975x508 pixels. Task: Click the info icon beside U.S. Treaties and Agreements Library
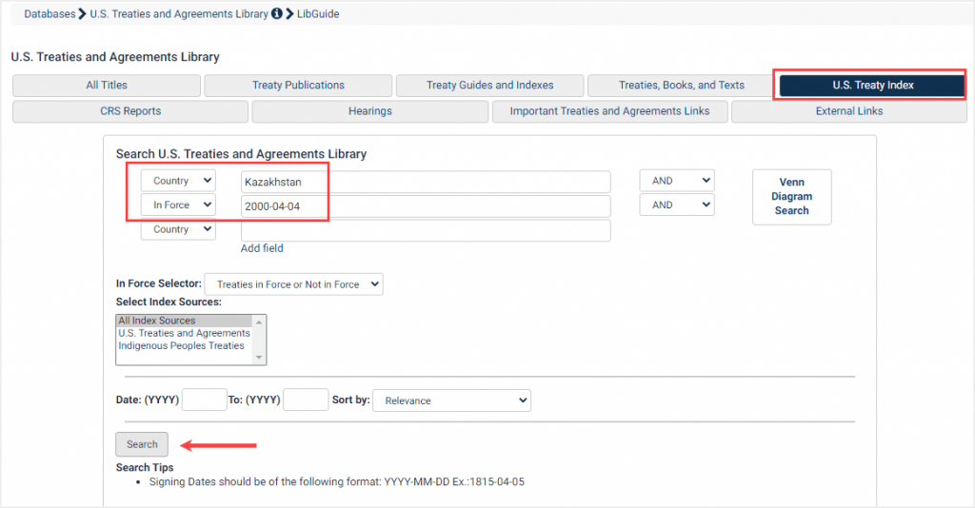(x=277, y=13)
